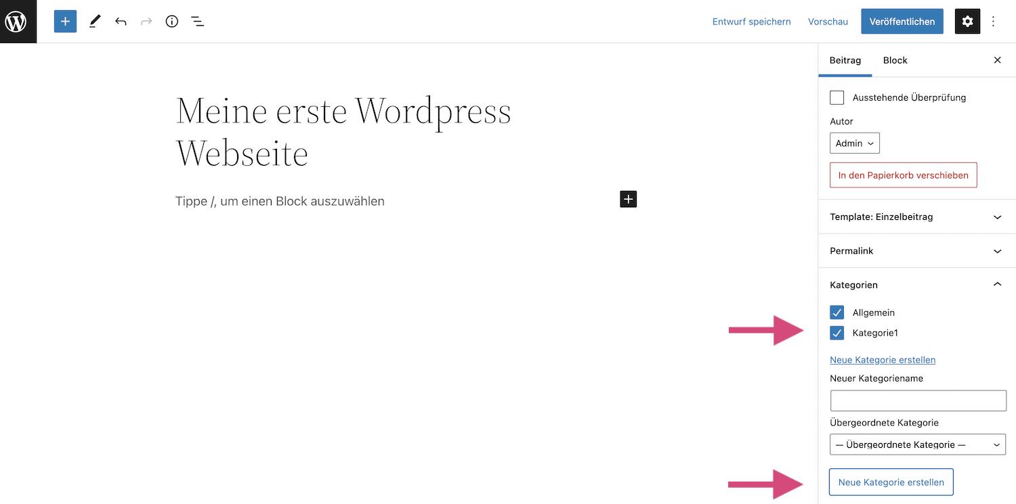Screen dimensions: 1016x504
Task: Open Übergeordnete Kategorie dropdown
Action: [917, 444]
